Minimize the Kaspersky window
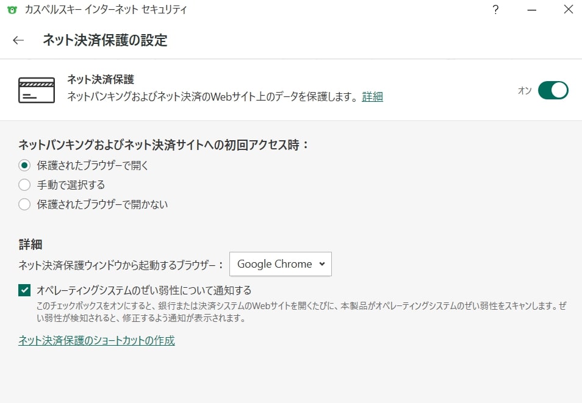The height and width of the screenshot is (403, 582). pyautogui.click(x=531, y=10)
